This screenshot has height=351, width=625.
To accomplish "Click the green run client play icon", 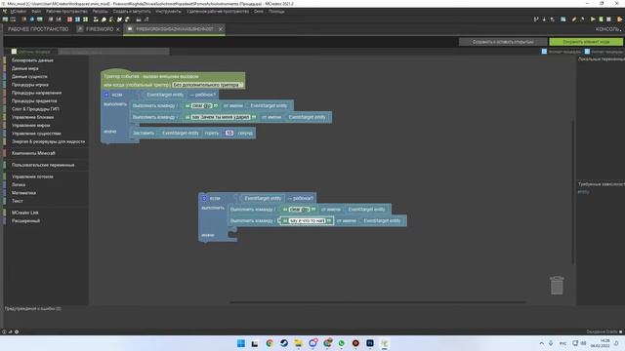I will pos(593,19).
